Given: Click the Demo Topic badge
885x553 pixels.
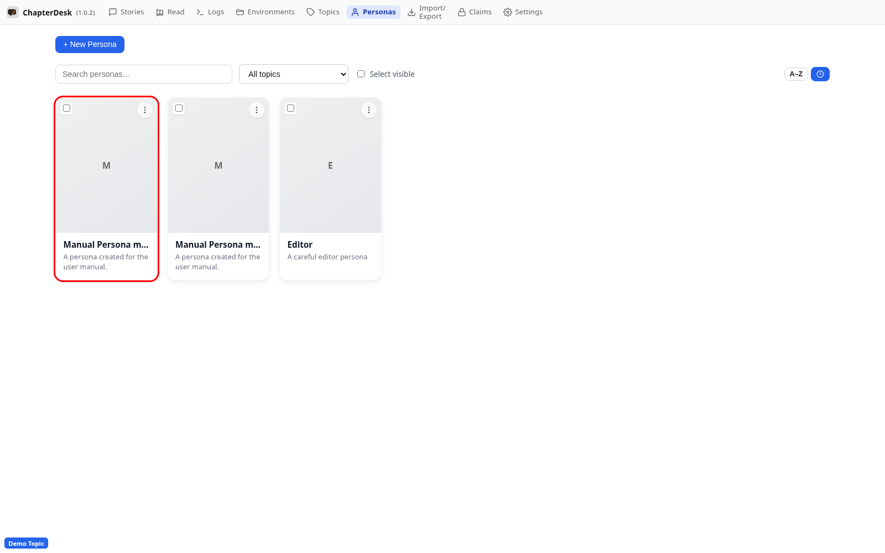Looking at the screenshot, I should pyautogui.click(x=27, y=544).
